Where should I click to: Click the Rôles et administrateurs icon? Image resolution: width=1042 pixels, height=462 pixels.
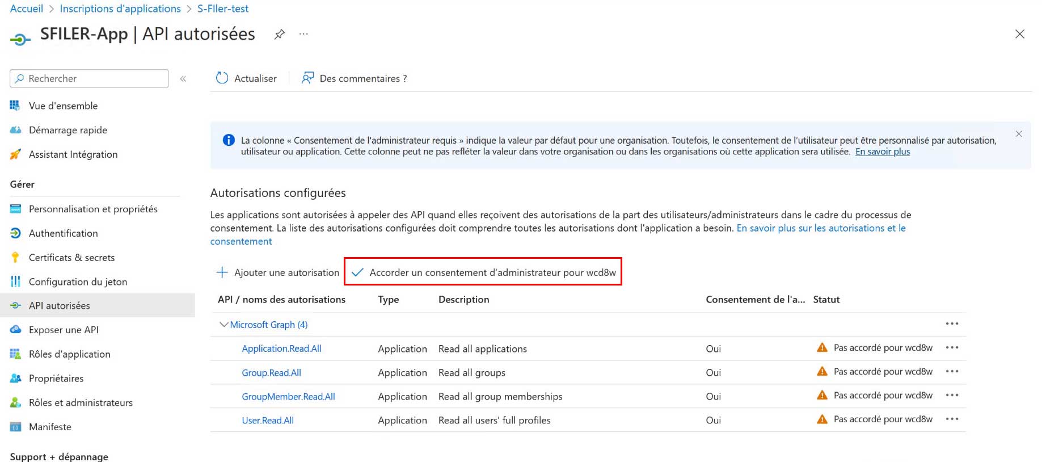pos(15,402)
